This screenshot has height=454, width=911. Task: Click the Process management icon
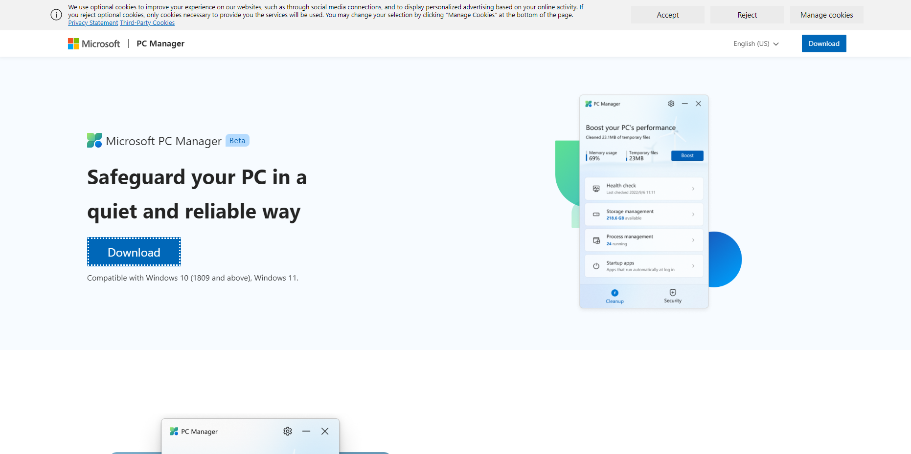pyautogui.click(x=596, y=240)
